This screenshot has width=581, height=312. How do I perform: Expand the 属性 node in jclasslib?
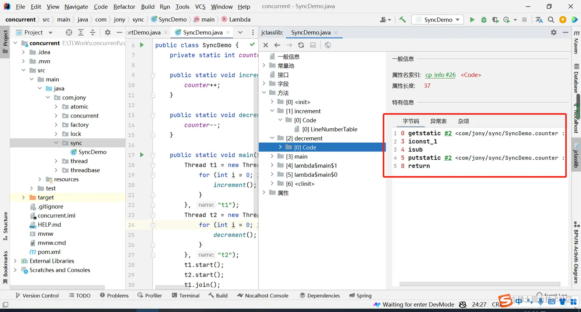point(264,193)
